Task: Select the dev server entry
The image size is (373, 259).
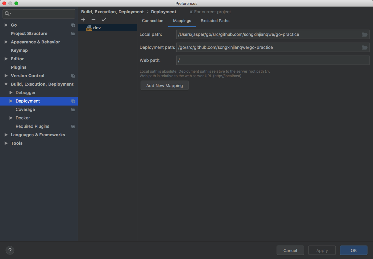Action: coord(108,28)
